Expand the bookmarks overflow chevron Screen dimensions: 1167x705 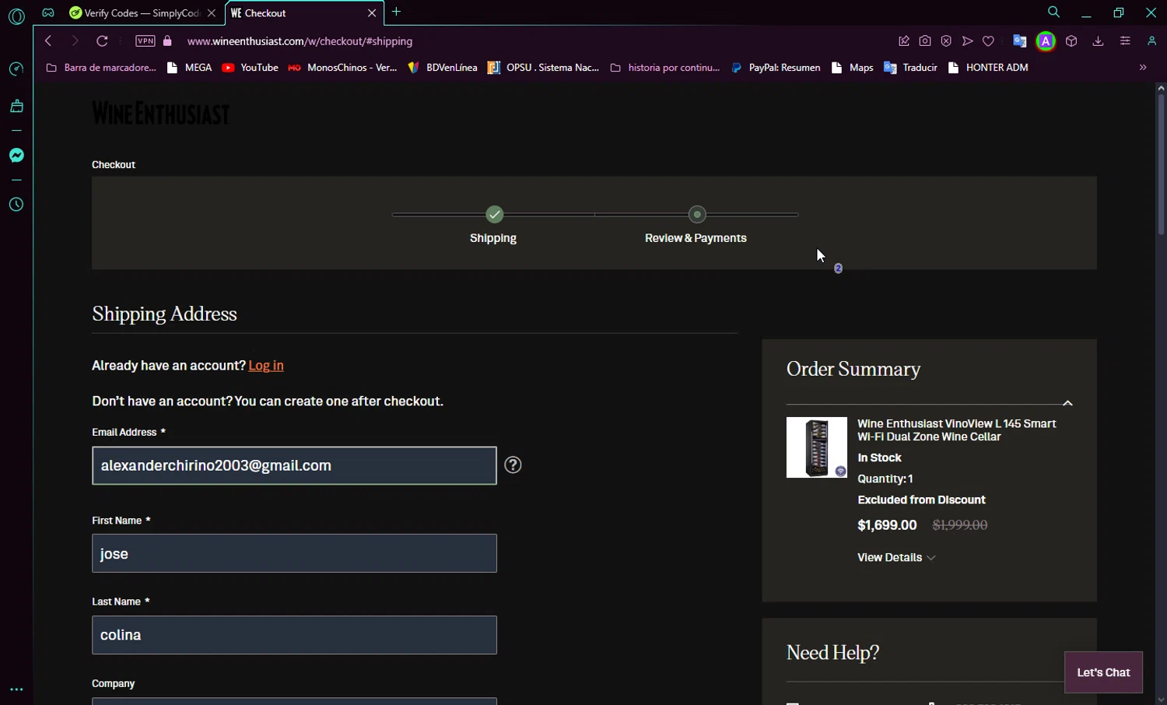[1143, 68]
